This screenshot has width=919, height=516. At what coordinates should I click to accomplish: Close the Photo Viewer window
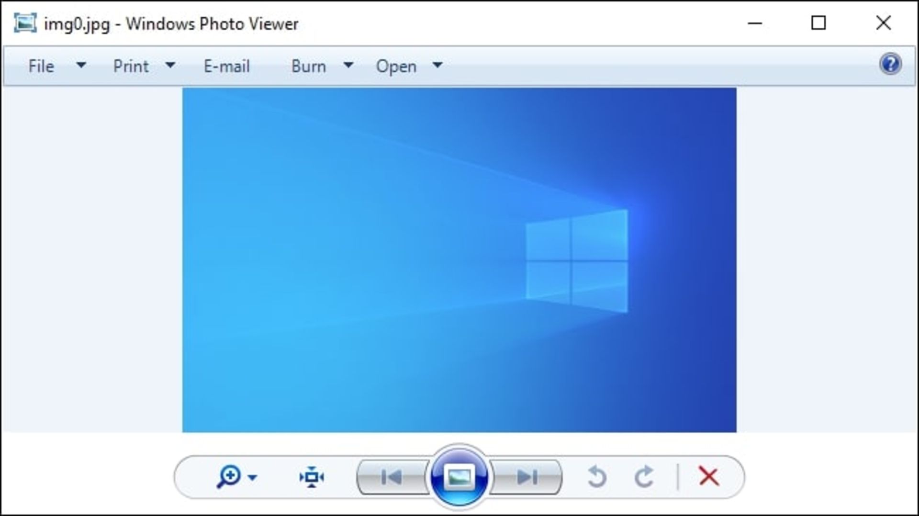884,23
